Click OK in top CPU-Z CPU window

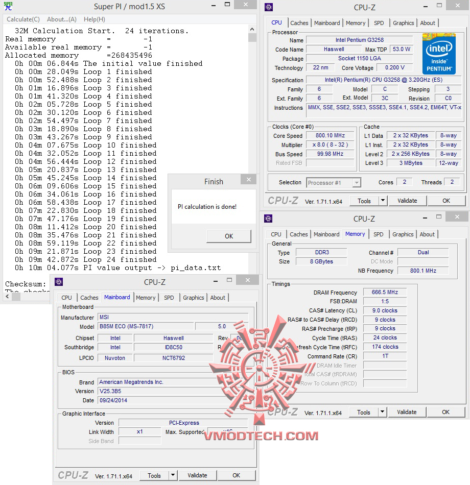point(446,201)
